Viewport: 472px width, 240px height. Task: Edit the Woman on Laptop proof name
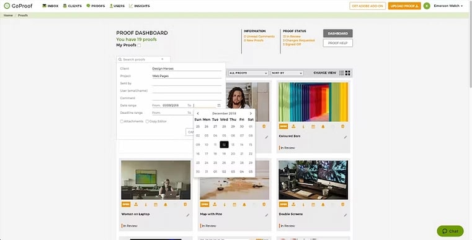188,215
